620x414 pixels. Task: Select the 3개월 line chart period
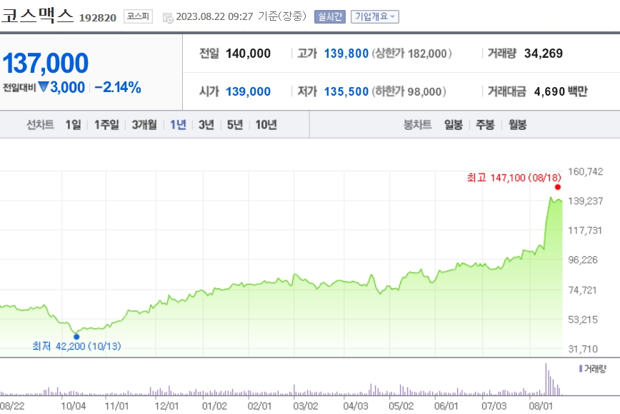pos(144,125)
